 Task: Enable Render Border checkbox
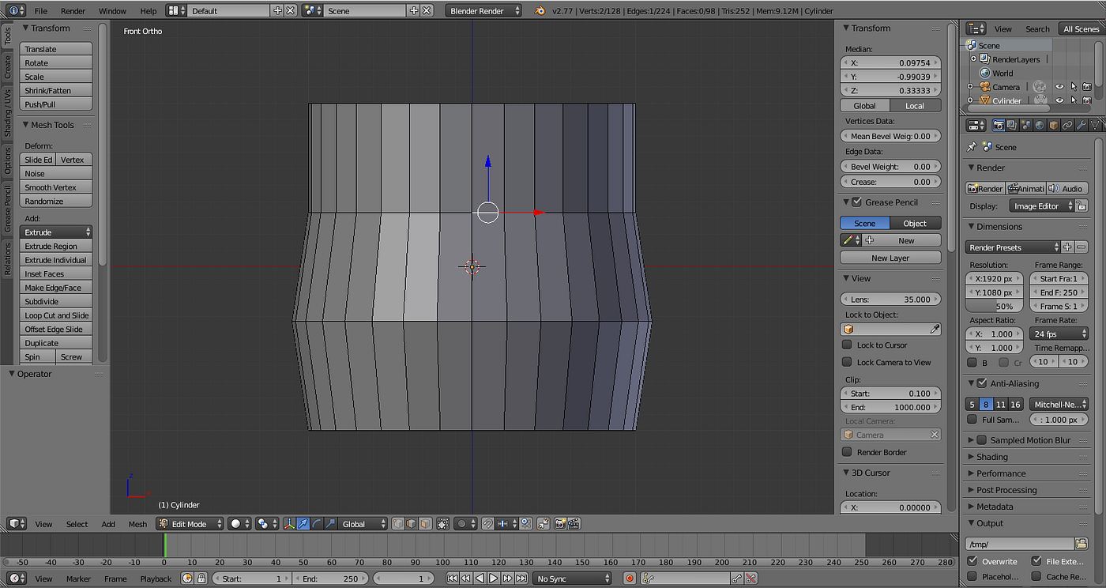tap(847, 452)
